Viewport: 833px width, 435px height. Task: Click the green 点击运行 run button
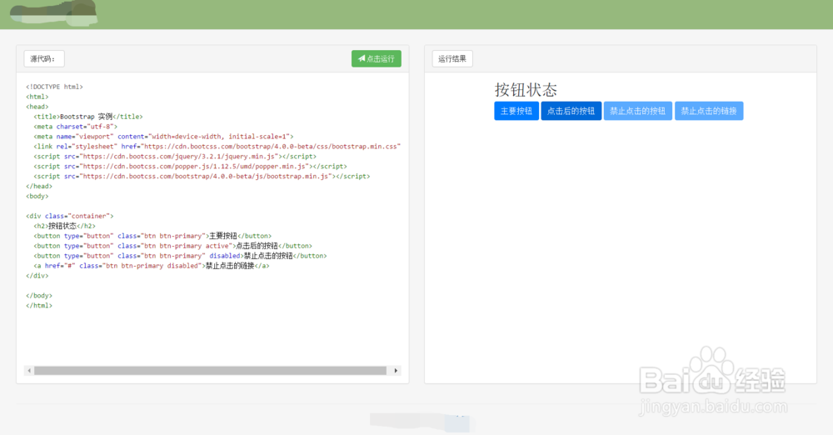pos(377,58)
